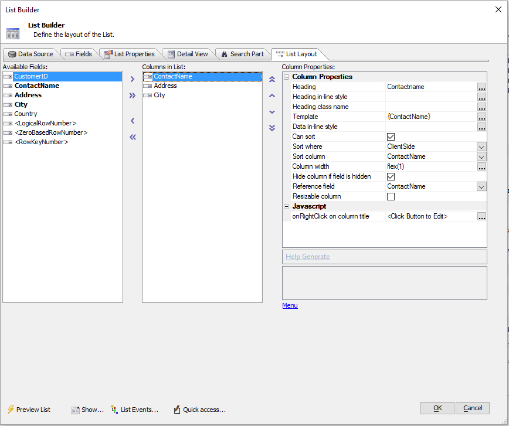
Task: Move column up one position
Action: 272,96
